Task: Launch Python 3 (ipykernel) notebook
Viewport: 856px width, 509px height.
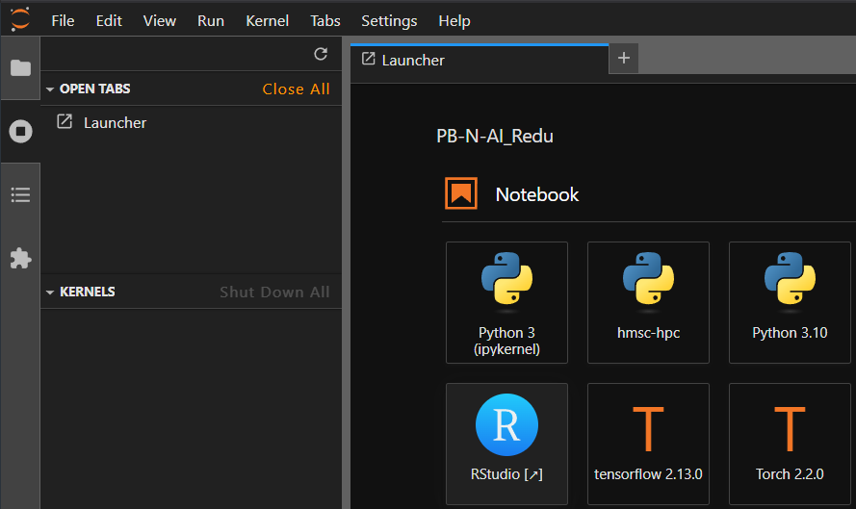Action: (x=506, y=302)
